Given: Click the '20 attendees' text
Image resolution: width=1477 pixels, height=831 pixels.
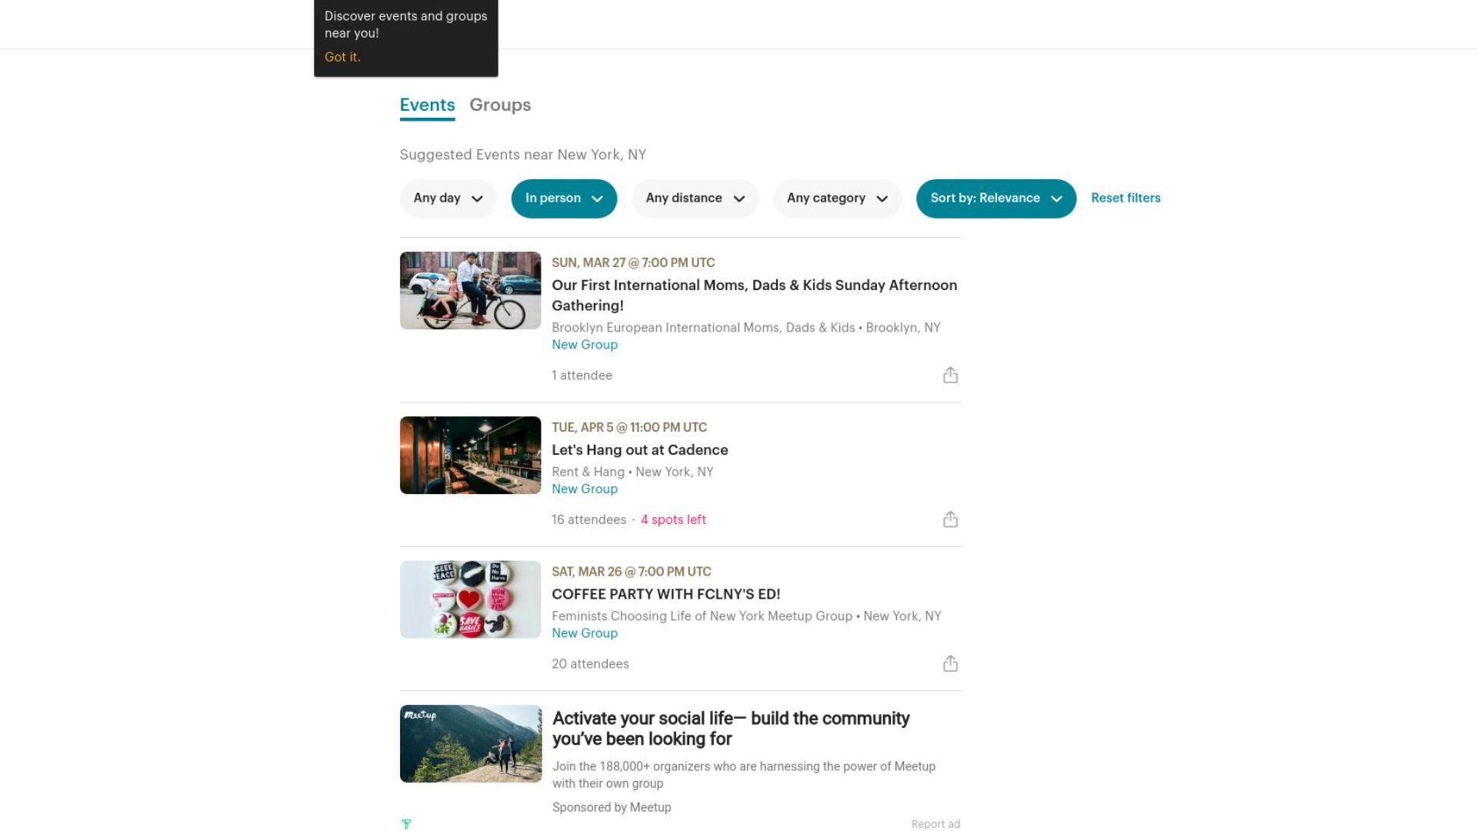Looking at the screenshot, I should (x=590, y=664).
